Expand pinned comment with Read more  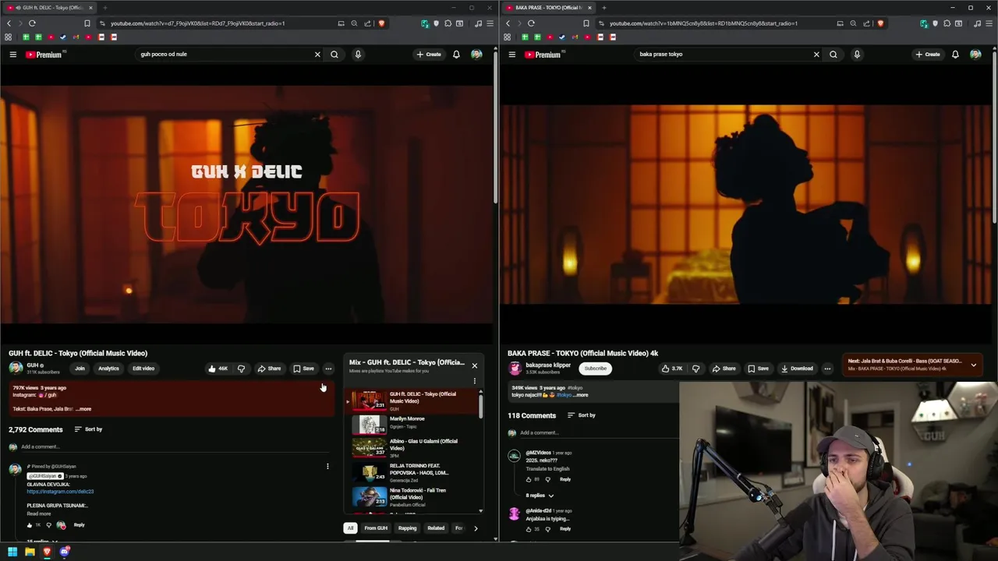pos(39,513)
